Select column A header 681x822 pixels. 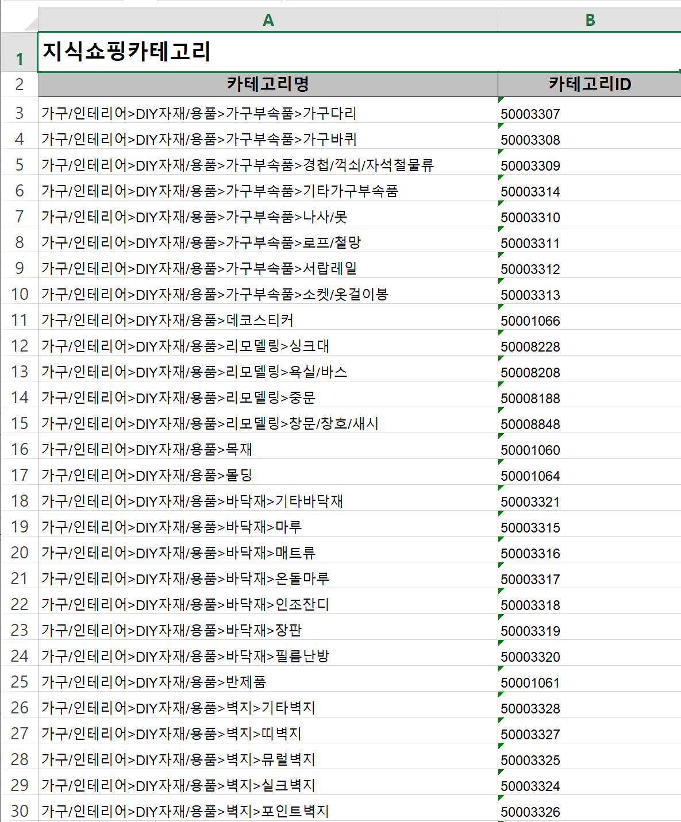[x=268, y=20]
